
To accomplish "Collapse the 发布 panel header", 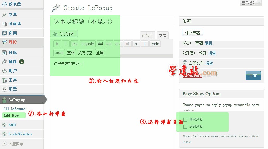I will tap(221, 21).
